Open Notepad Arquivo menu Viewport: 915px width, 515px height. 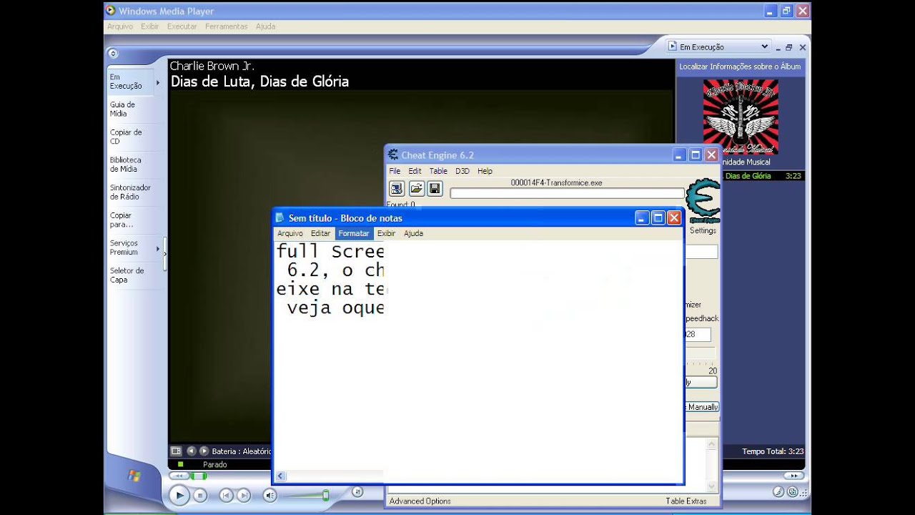click(x=290, y=233)
